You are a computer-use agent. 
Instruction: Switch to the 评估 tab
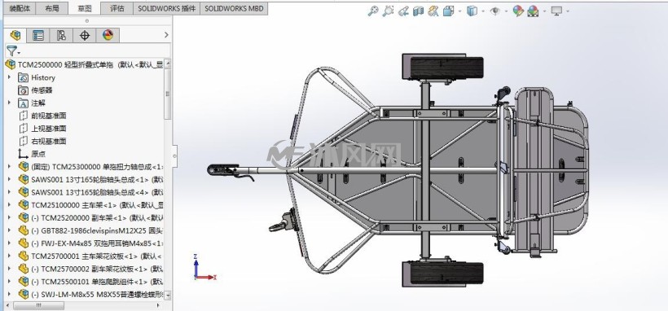click(x=117, y=8)
